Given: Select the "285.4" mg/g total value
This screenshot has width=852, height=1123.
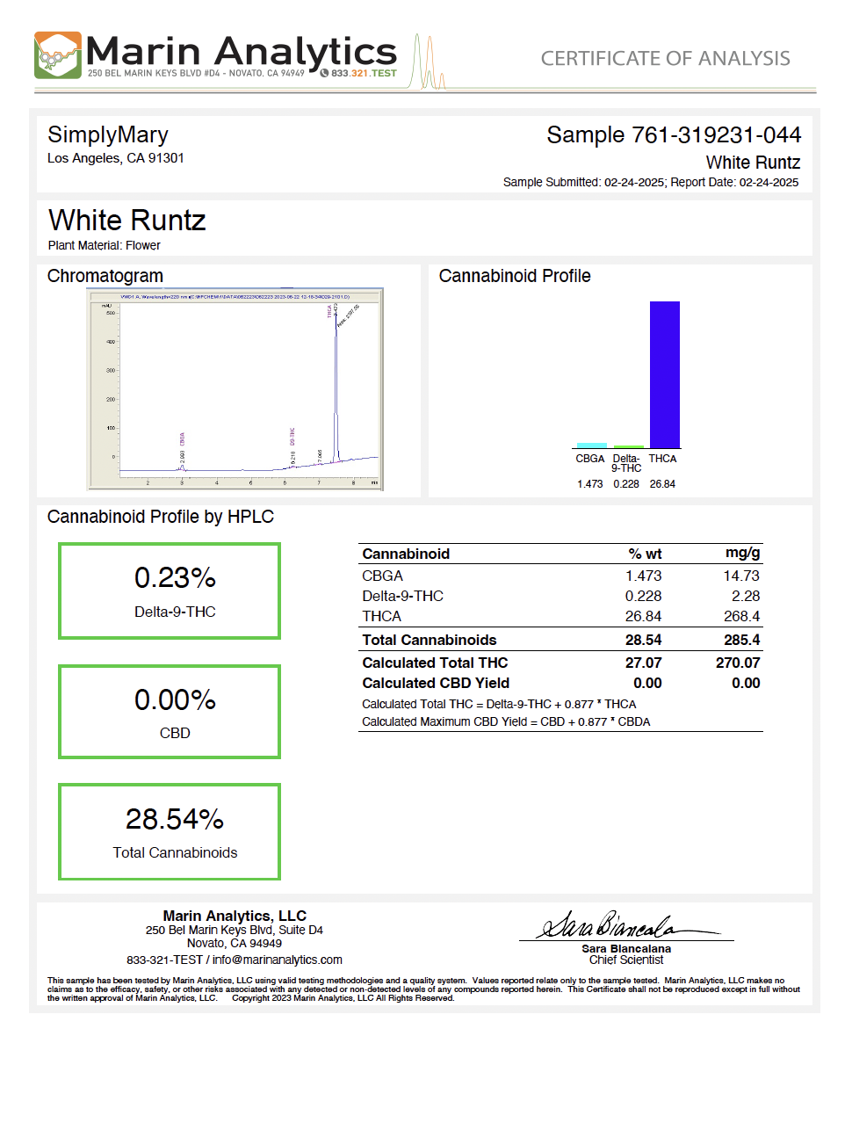Looking at the screenshot, I should 742,640.
